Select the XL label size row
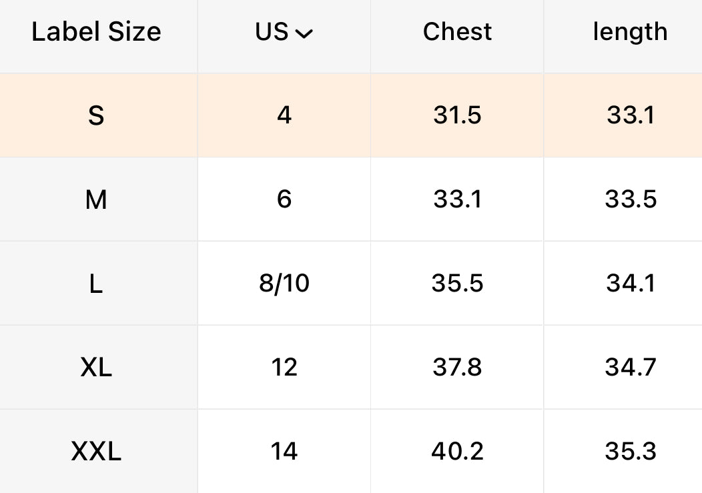Screen dimensions: 702x493 tap(96, 368)
